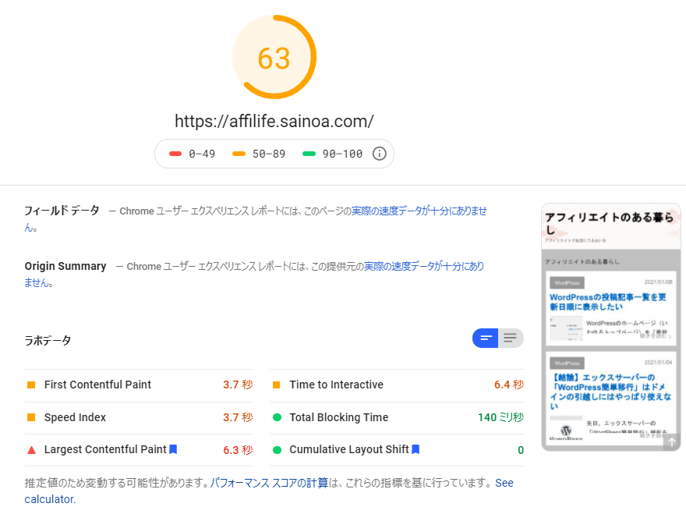The height and width of the screenshot is (514, 686).
Task: Click the orange square next to Time to Interactive
Action: (x=277, y=385)
